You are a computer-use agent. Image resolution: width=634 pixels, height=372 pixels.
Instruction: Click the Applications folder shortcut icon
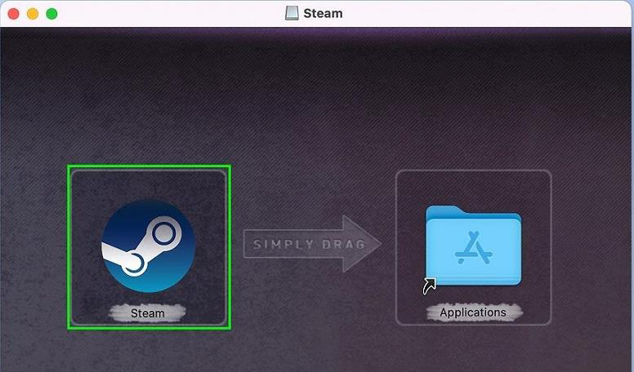tap(473, 246)
